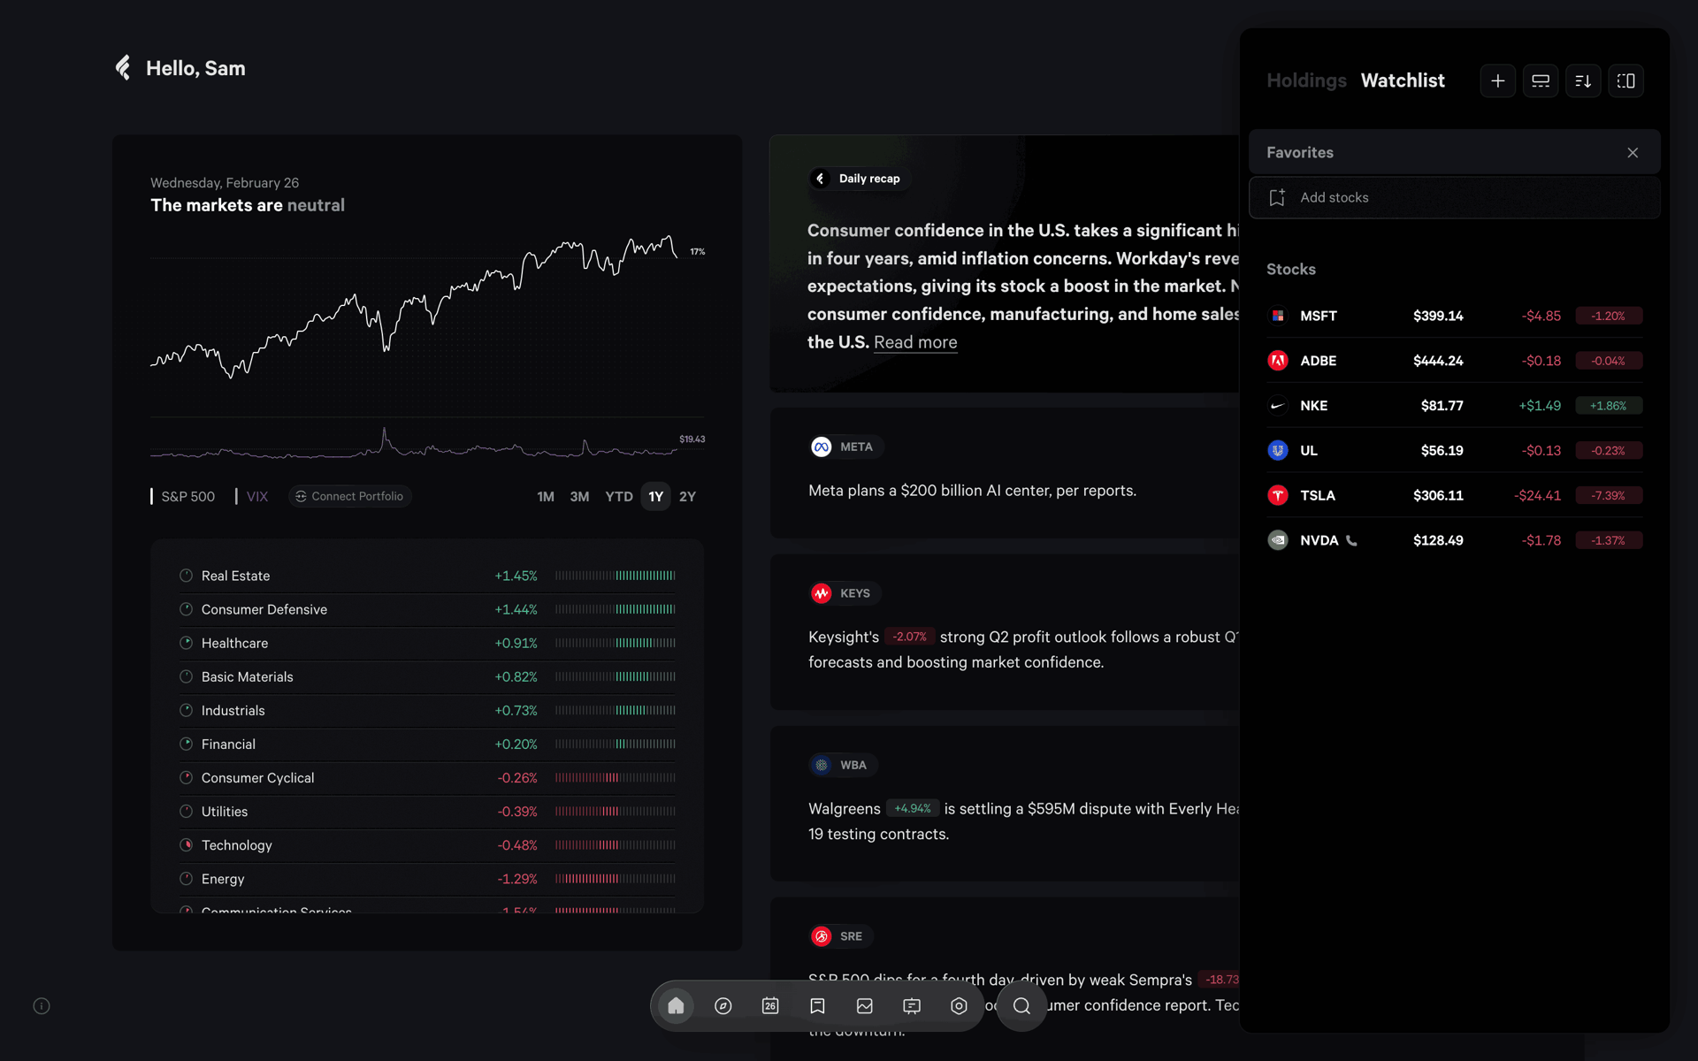
Task: Select the Consumer Cyclical sector row
Action: (x=427, y=778)
